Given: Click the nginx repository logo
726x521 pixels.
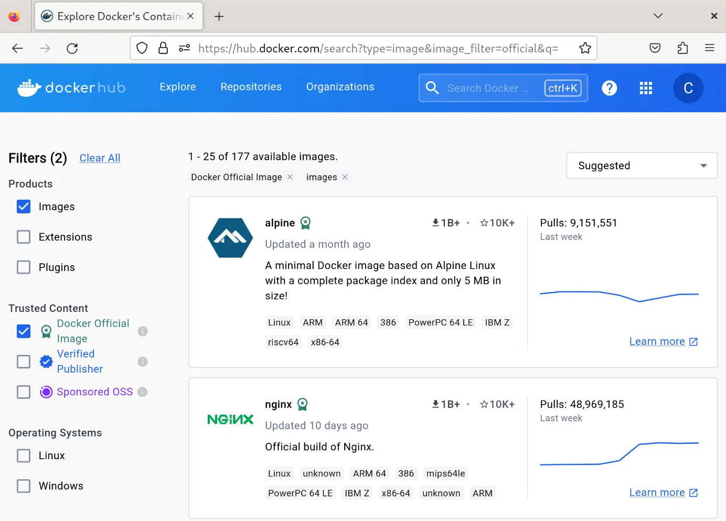Looking at the screenshot, I should pyautogui.click(x=230, y=419).
